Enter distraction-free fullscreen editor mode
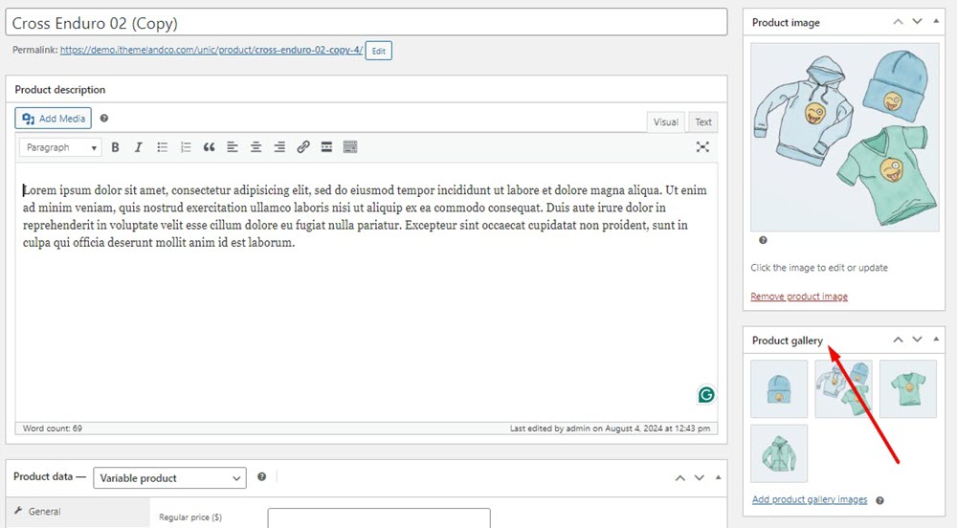 (702, 147)
